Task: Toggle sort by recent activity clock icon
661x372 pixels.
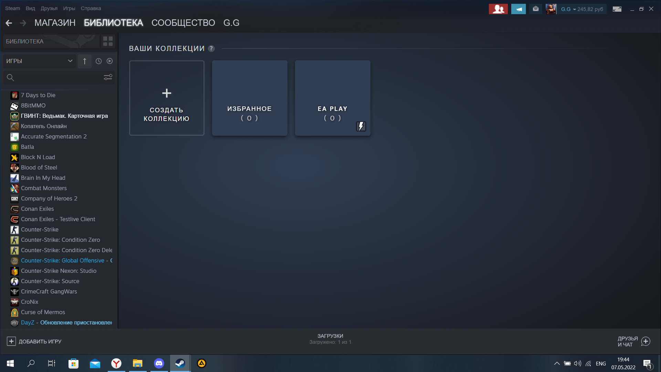Action: click(x=98, y=61)
